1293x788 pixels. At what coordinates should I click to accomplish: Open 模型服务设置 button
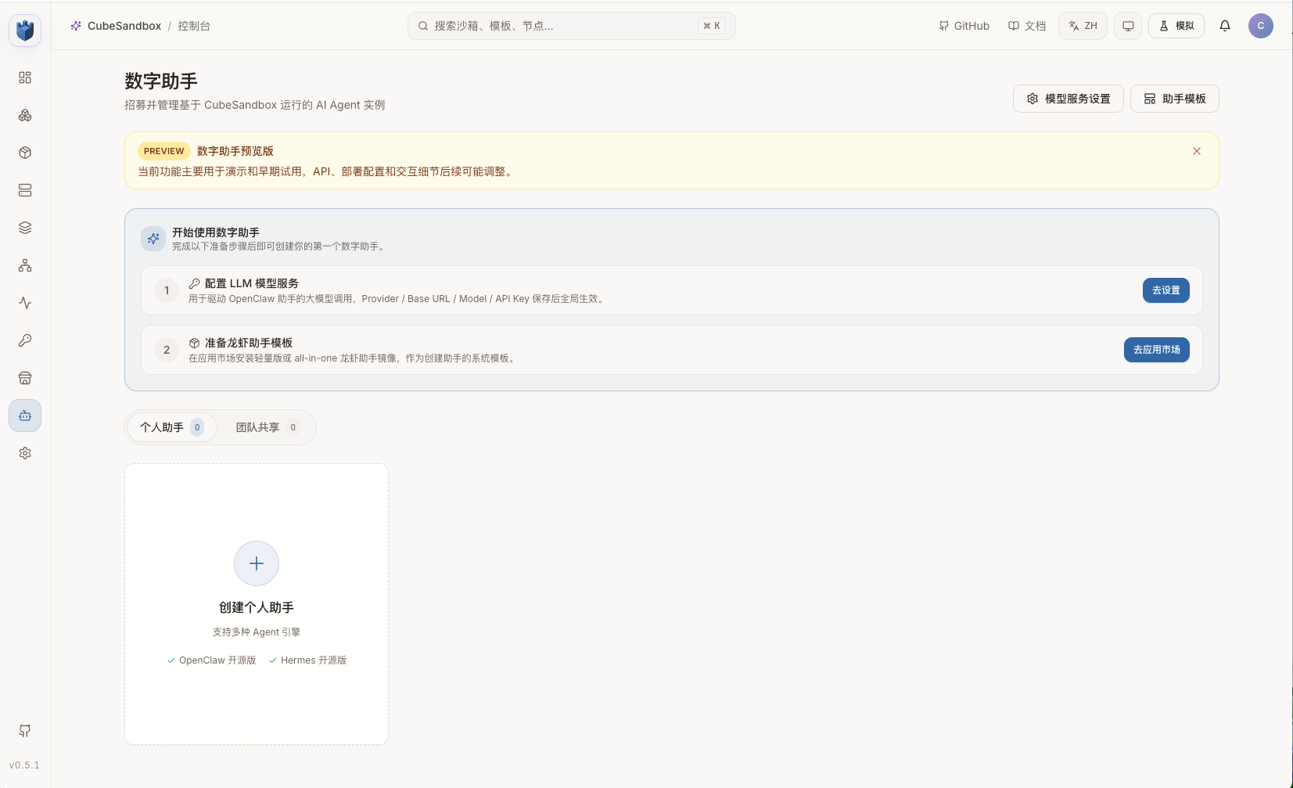tap(1069, 99)
